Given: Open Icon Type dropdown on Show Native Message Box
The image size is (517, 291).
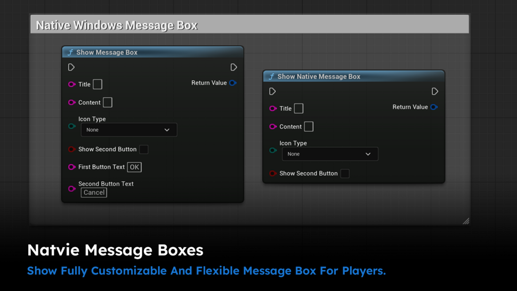Looking at the screenshot, I should point(330,154).
